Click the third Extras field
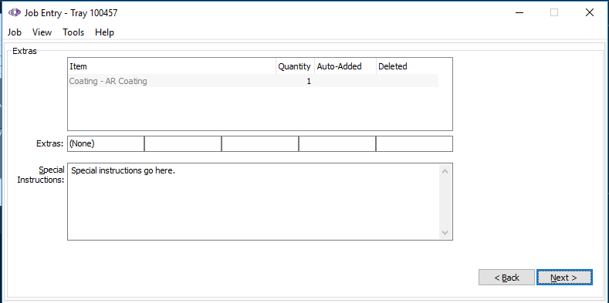The height and width of the screenshot is (303, 609). coord(260,143)
